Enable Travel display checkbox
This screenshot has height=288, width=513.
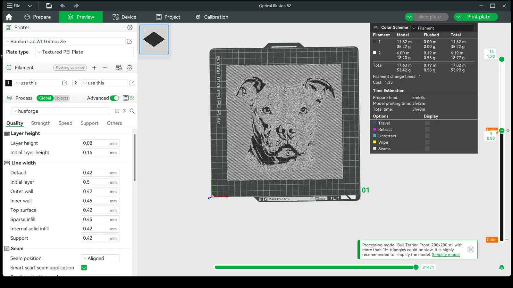pyautogui.click(x=427, y=123)
